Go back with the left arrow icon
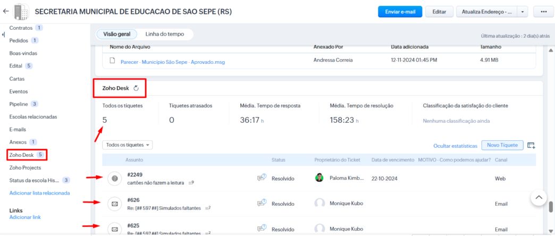This screenshot has width=555, height=236. tap(5, 11)
